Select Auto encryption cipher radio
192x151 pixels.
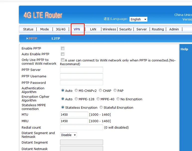pos(63,99)
